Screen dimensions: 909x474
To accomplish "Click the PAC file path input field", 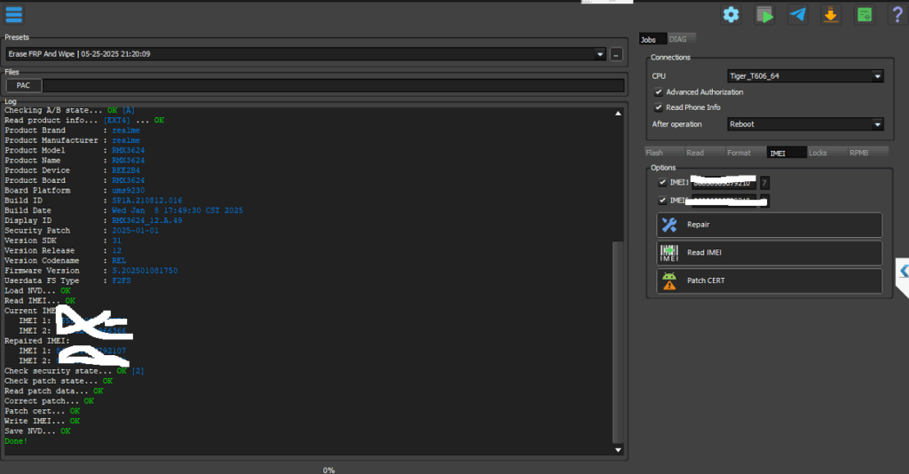I will [x=333, y=85].
